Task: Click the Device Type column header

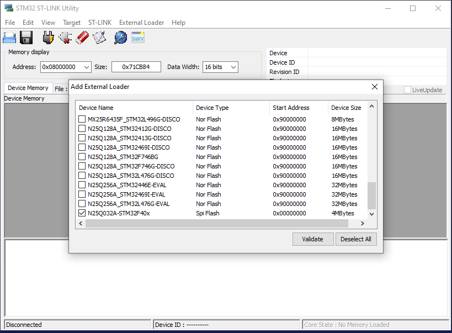Action: click(x=231, y=108)
